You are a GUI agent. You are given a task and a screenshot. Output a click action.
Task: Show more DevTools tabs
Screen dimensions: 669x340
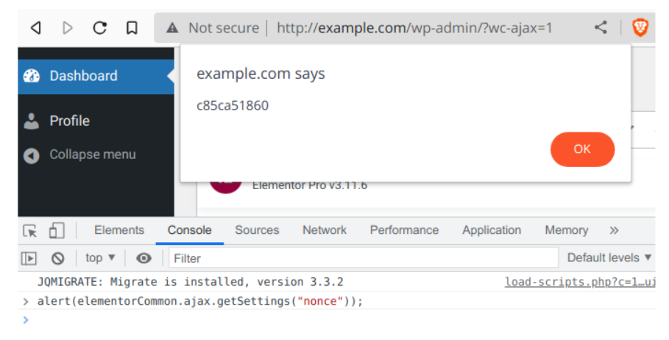coord(614,230)
